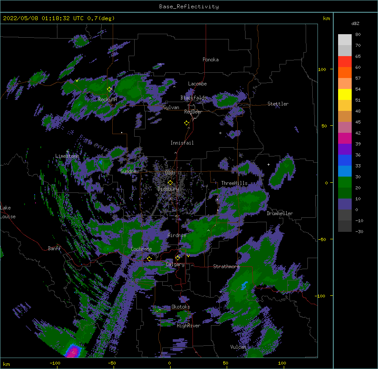Image resolution: width=378 pixels, height=369 pixels.
Task: Click the HighRiver town label
Action: [189, 326]
